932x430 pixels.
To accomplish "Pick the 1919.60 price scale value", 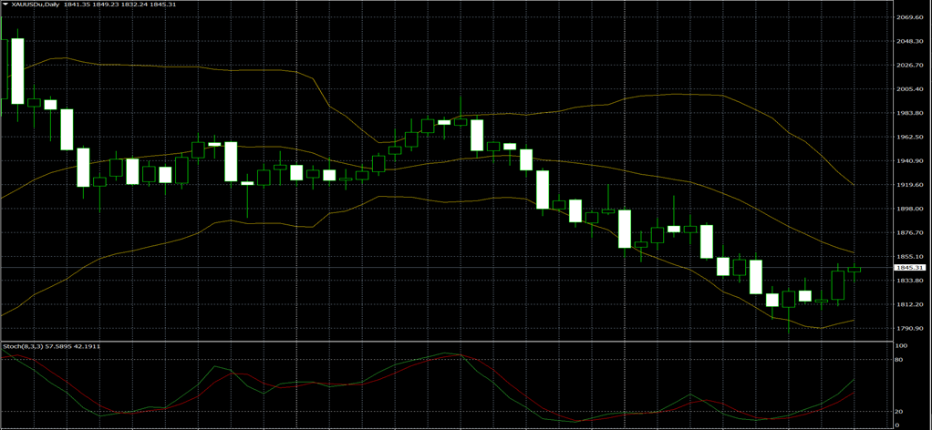I will (911, 185).
